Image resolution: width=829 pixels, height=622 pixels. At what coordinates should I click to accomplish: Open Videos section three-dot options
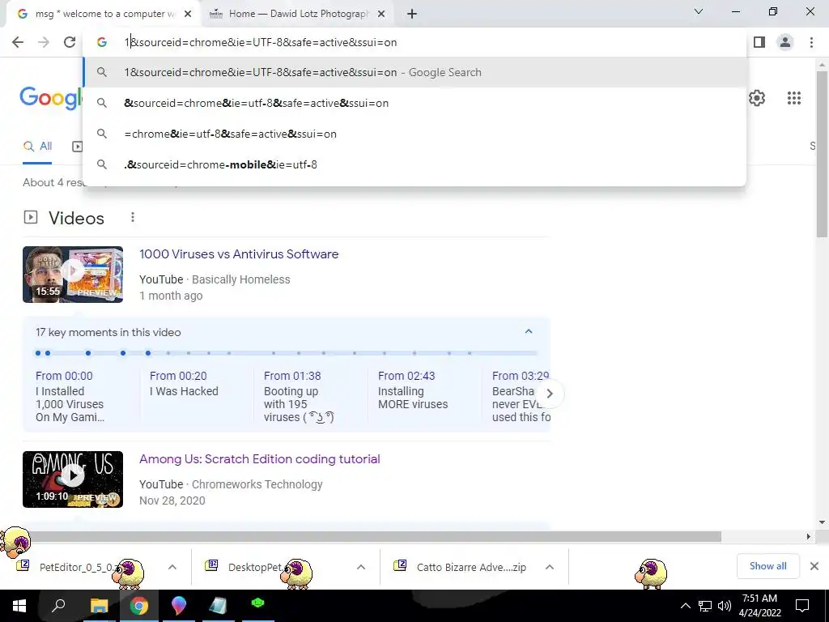coord(133,217)
